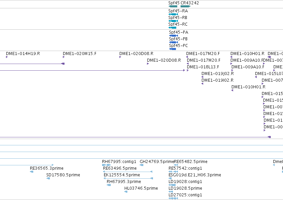Select EST RE57542:contig1 label

point(185,168)
